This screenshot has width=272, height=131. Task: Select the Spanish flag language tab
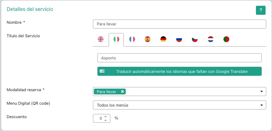148,39
